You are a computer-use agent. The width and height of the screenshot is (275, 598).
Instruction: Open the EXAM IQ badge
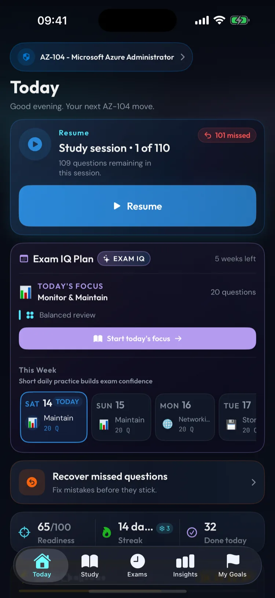click(124, 258)
